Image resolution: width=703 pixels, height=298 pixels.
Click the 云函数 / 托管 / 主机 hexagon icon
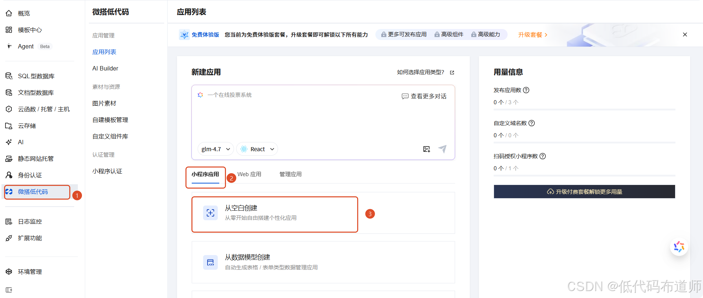9,109
